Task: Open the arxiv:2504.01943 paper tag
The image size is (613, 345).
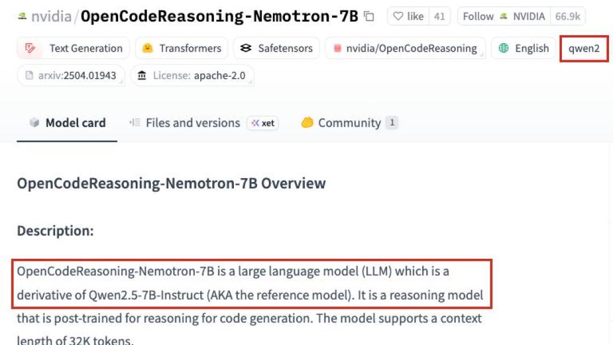Action: pos(71,75)
